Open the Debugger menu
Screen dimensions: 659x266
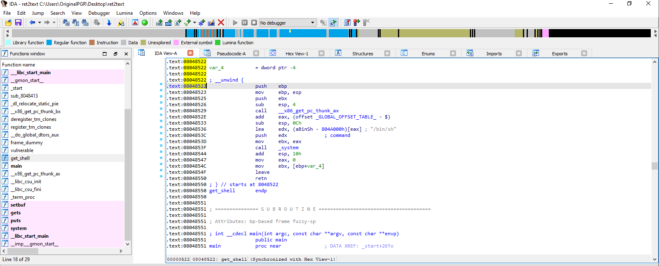[99, 13]
